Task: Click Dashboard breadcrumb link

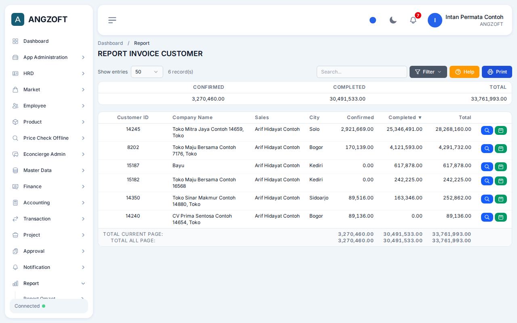Action: coord(110,43)
